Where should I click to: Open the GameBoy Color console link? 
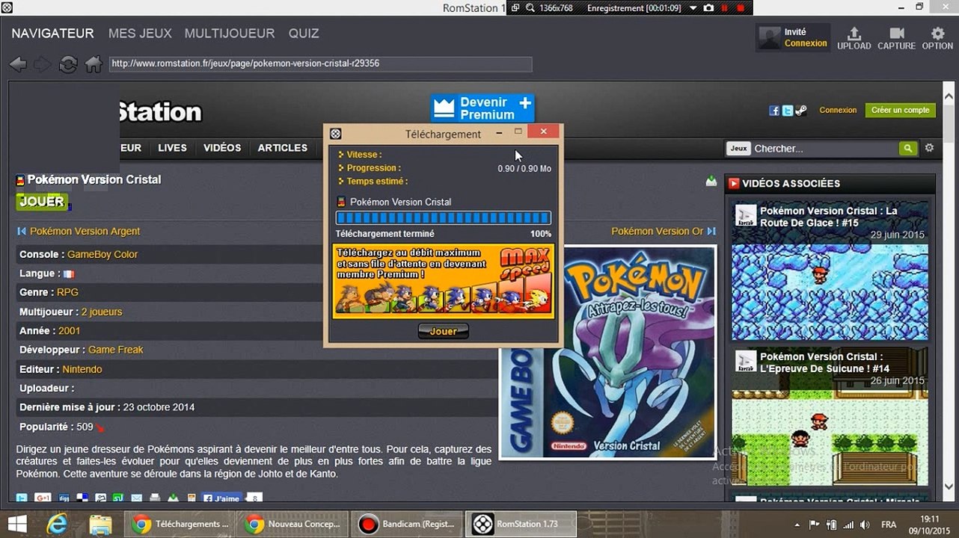tap(102, 255)
